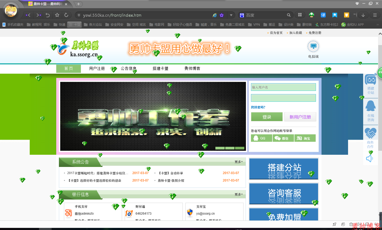Open the downloads arrow icon

click(x=363, y=15)
